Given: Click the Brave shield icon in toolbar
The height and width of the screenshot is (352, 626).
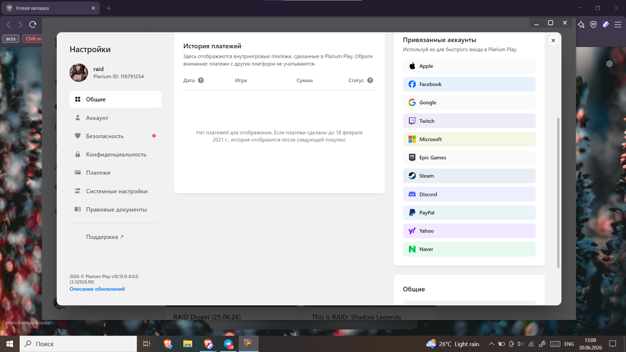Looking at the screenshot, I should pos(593,24).
